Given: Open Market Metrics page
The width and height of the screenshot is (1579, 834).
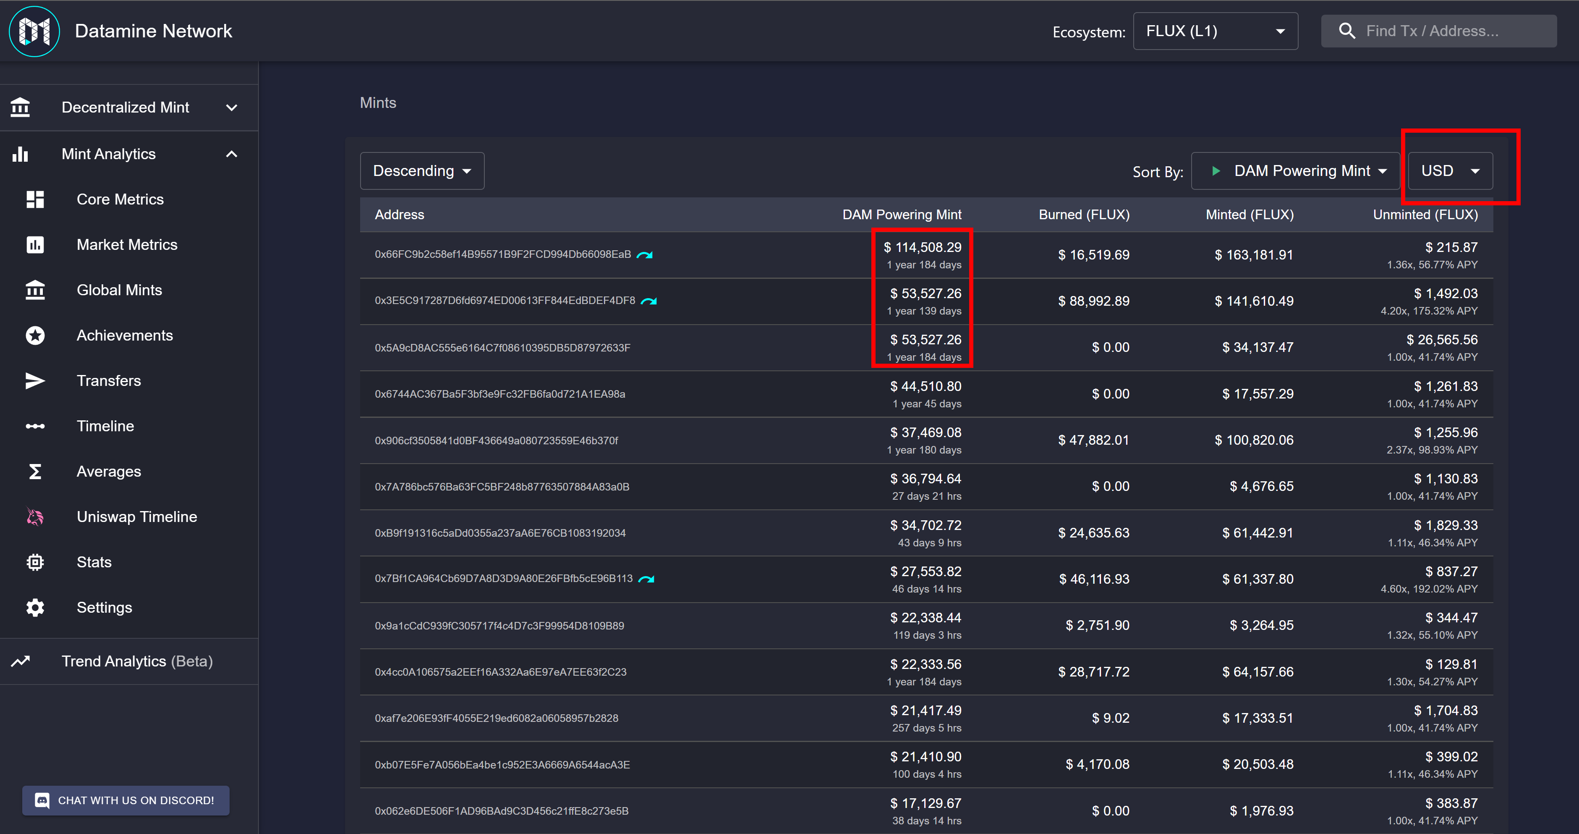Looking at the screenshot, I should (x=129, y=245).
